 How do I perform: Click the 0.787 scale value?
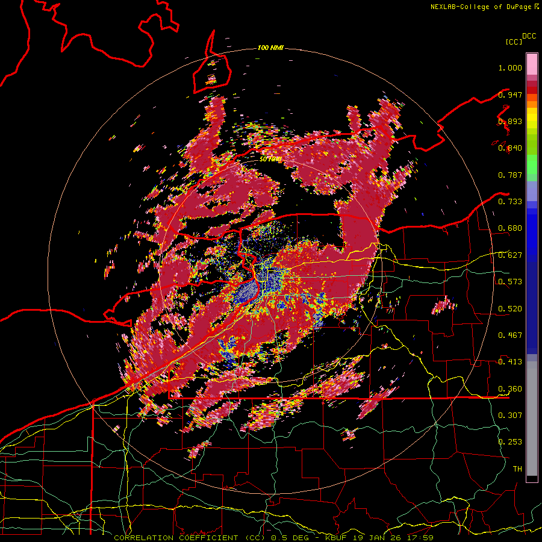[x=510, y=175]
